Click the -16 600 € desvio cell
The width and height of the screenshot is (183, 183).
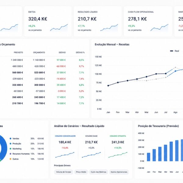pos(61,79)
